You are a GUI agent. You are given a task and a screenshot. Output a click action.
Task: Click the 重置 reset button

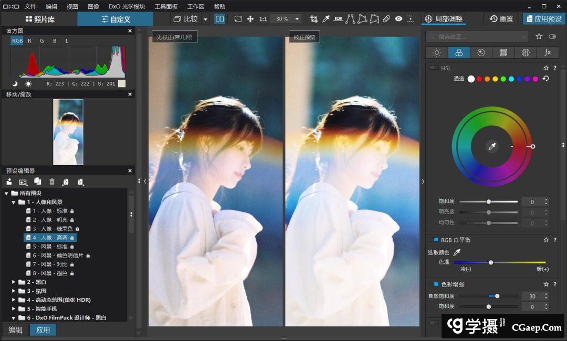(501, 19)
